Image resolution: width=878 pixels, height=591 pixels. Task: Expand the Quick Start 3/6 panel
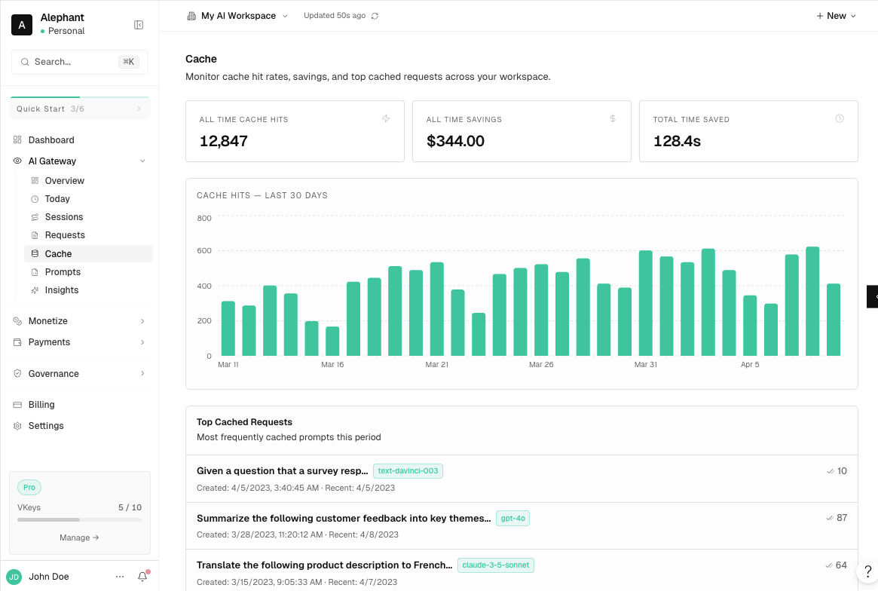(x=80, y=109)
